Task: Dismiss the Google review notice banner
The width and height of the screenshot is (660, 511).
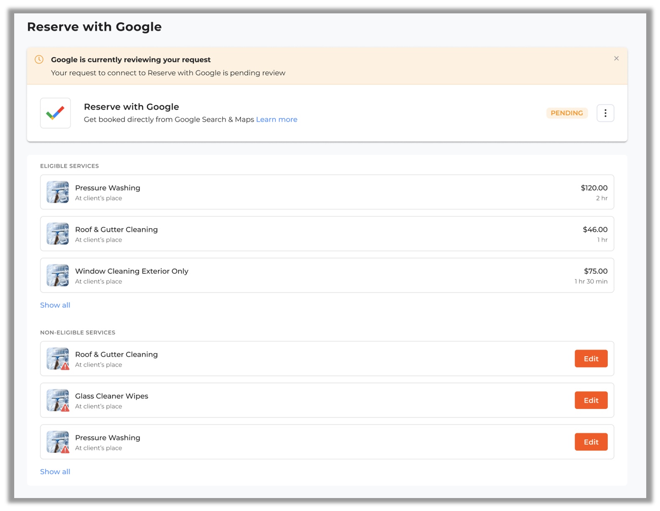Action: pyautogui.click(x=616, y=59)
